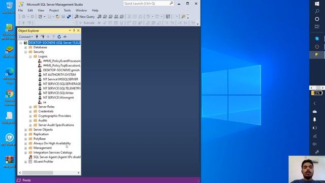
Task: Collapse the Security folder
Action: point(25,52)
